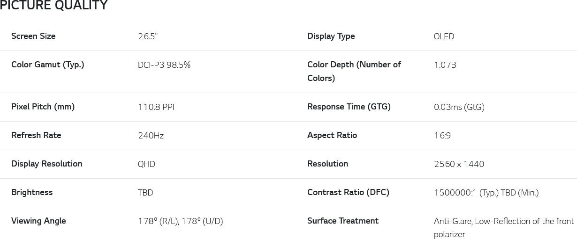577x239 pixels.
Task: Click the Screen Size label
Action: pyautogui.click(x=33, y=36)
